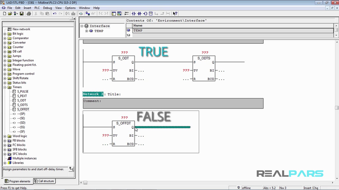Switch to Call structure tab
Screen dimensions: 339x190
click(x=44, y=181)
